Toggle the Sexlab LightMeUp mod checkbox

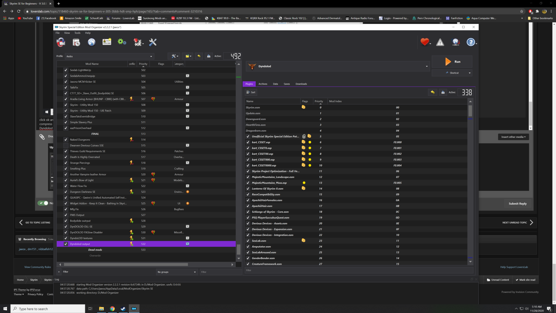[66, 70]
